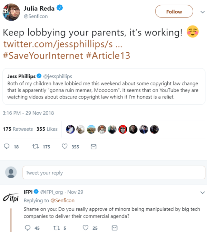
Task: Open IFPI logo avatar
Action: pyautogui.click(x=11, y=199)
